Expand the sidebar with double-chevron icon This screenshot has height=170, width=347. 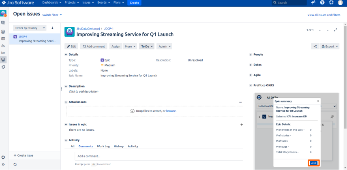pos(3,164)
